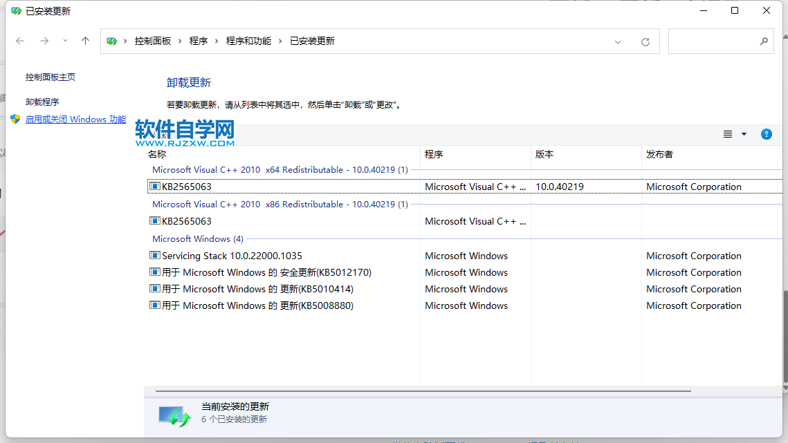Select update KB5010414 row
The width and height of the screenshot is (788, 443).
[x=465, y=290]
